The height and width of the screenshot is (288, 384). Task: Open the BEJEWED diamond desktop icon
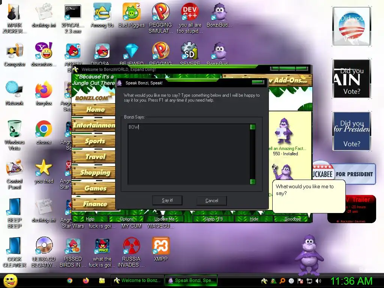132,53
